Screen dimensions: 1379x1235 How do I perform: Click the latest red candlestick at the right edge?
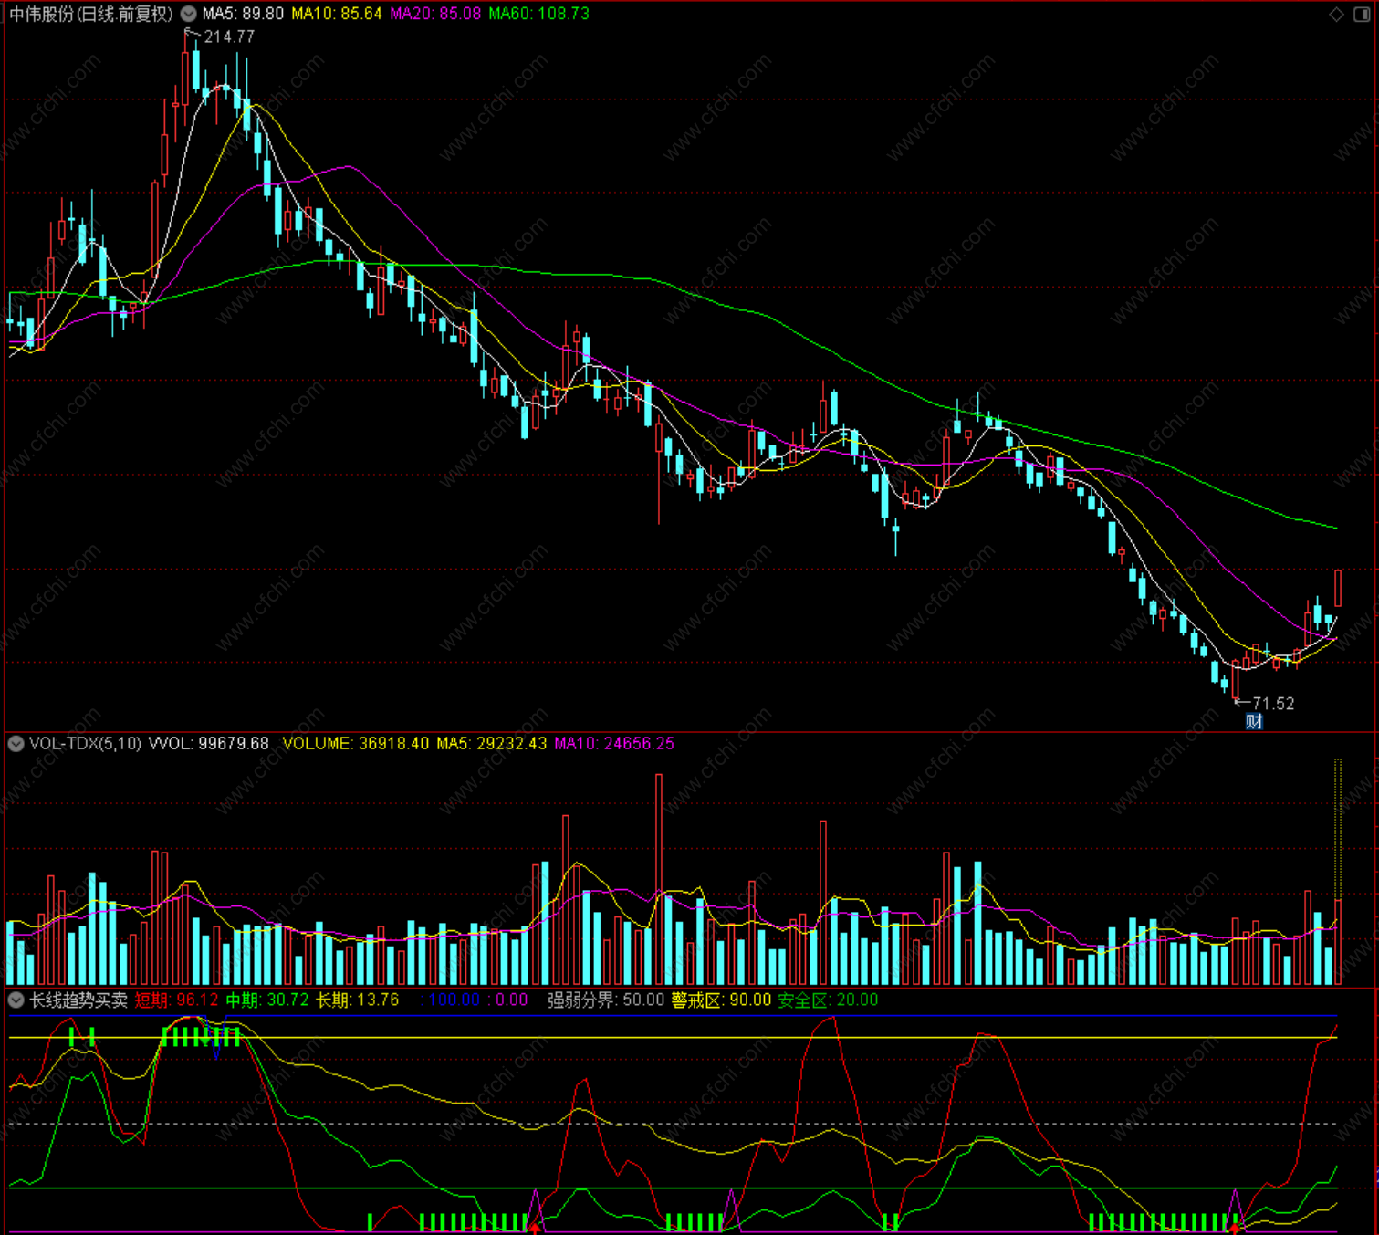click(1338, 588)
